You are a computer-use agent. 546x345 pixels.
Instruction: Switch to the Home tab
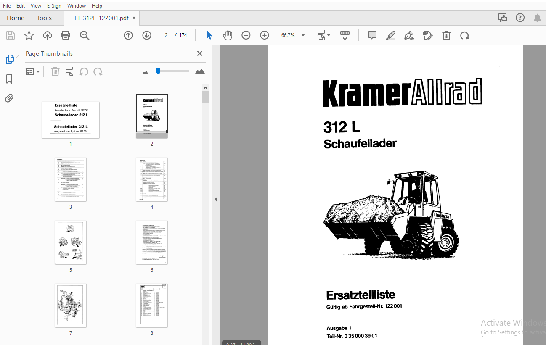[x=16, y=18]
